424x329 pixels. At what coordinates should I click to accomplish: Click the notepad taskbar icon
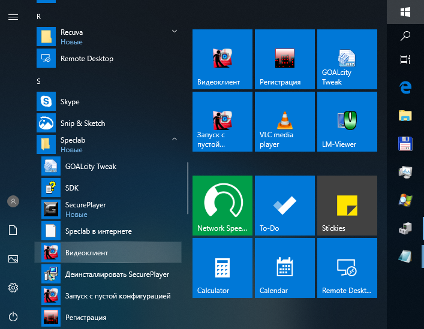[405, 256]
